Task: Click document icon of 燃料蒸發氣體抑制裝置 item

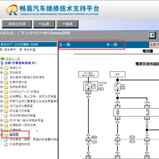Action: pyautogui.click(x=6, y=140)
